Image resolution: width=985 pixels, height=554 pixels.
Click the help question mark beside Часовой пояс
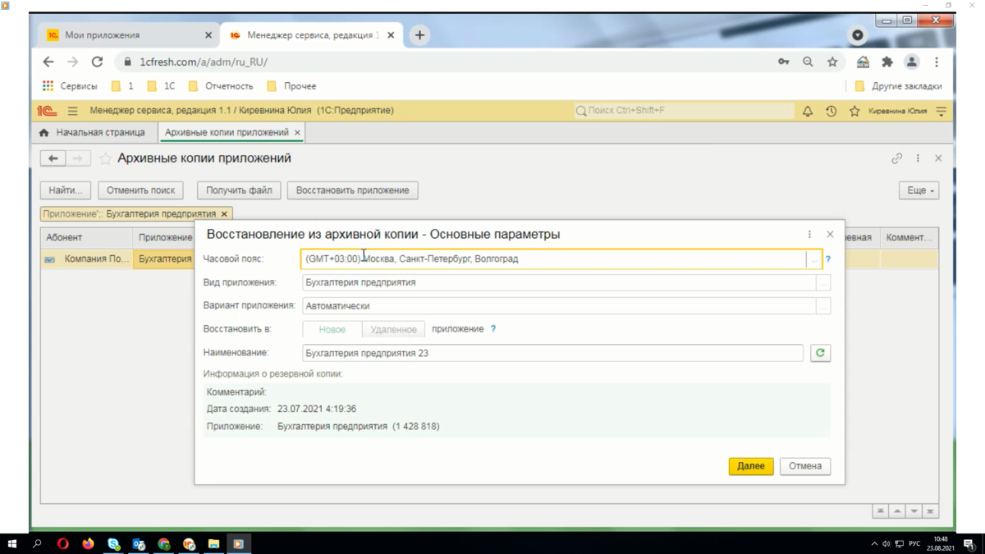click(x=828, y=259)
